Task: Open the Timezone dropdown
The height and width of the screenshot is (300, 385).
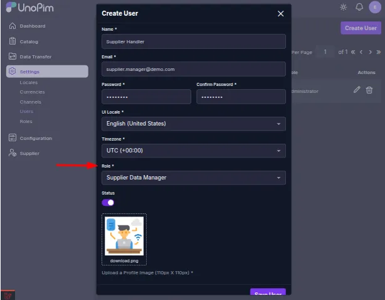Action: pos(194,151)
